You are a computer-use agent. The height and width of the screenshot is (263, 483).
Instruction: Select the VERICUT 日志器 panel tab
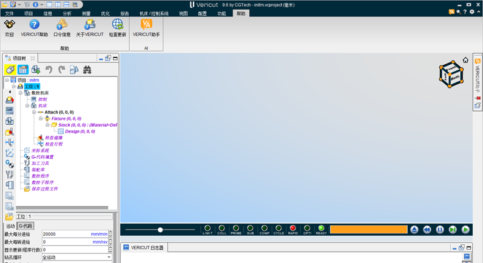pos(144,248)
